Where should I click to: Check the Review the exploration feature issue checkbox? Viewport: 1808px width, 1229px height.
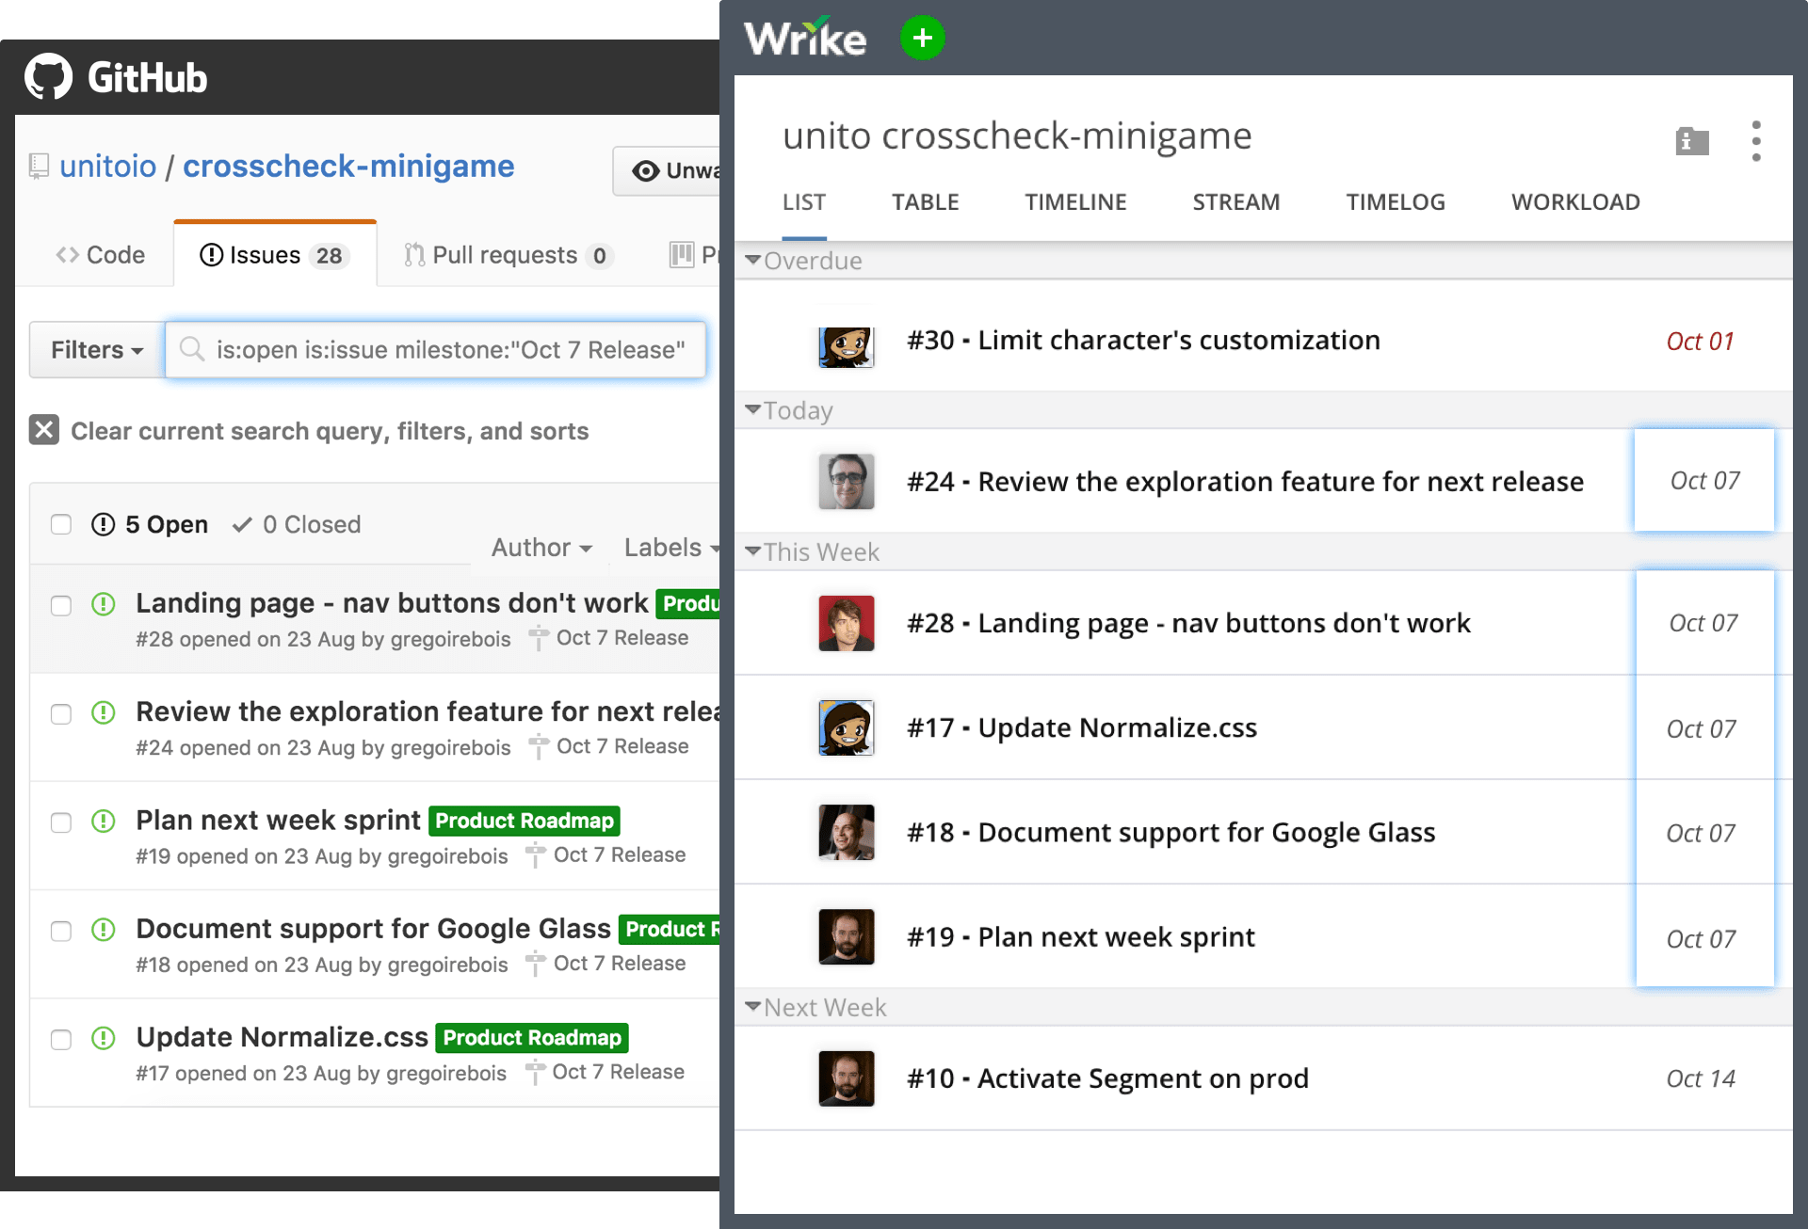point(61,713)
